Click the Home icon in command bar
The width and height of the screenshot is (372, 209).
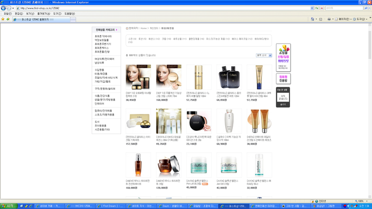[313, 19]
